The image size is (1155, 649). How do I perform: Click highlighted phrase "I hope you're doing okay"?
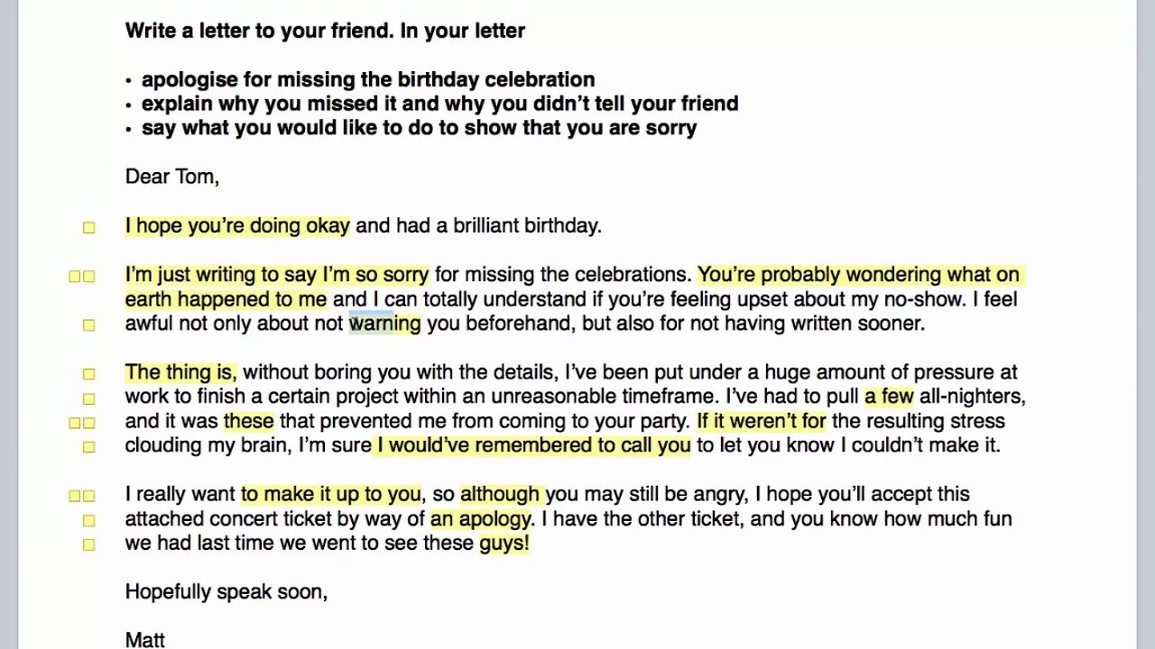[x=237, y=225]
